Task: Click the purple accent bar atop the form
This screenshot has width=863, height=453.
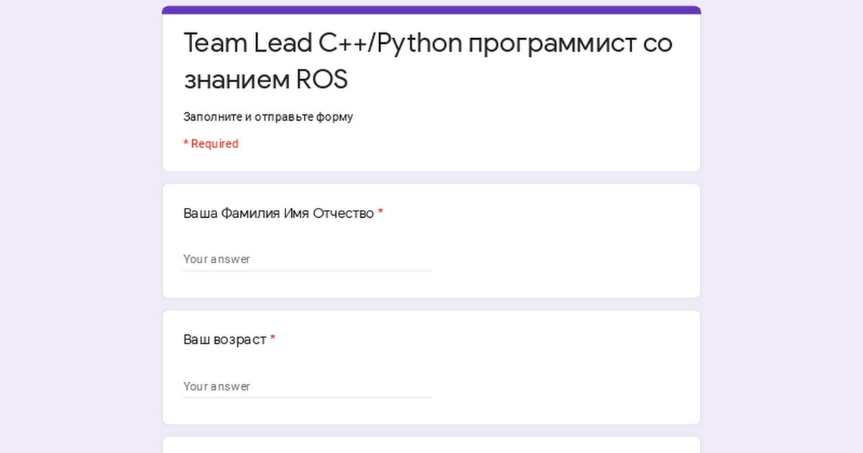Action: click(431, 10)
